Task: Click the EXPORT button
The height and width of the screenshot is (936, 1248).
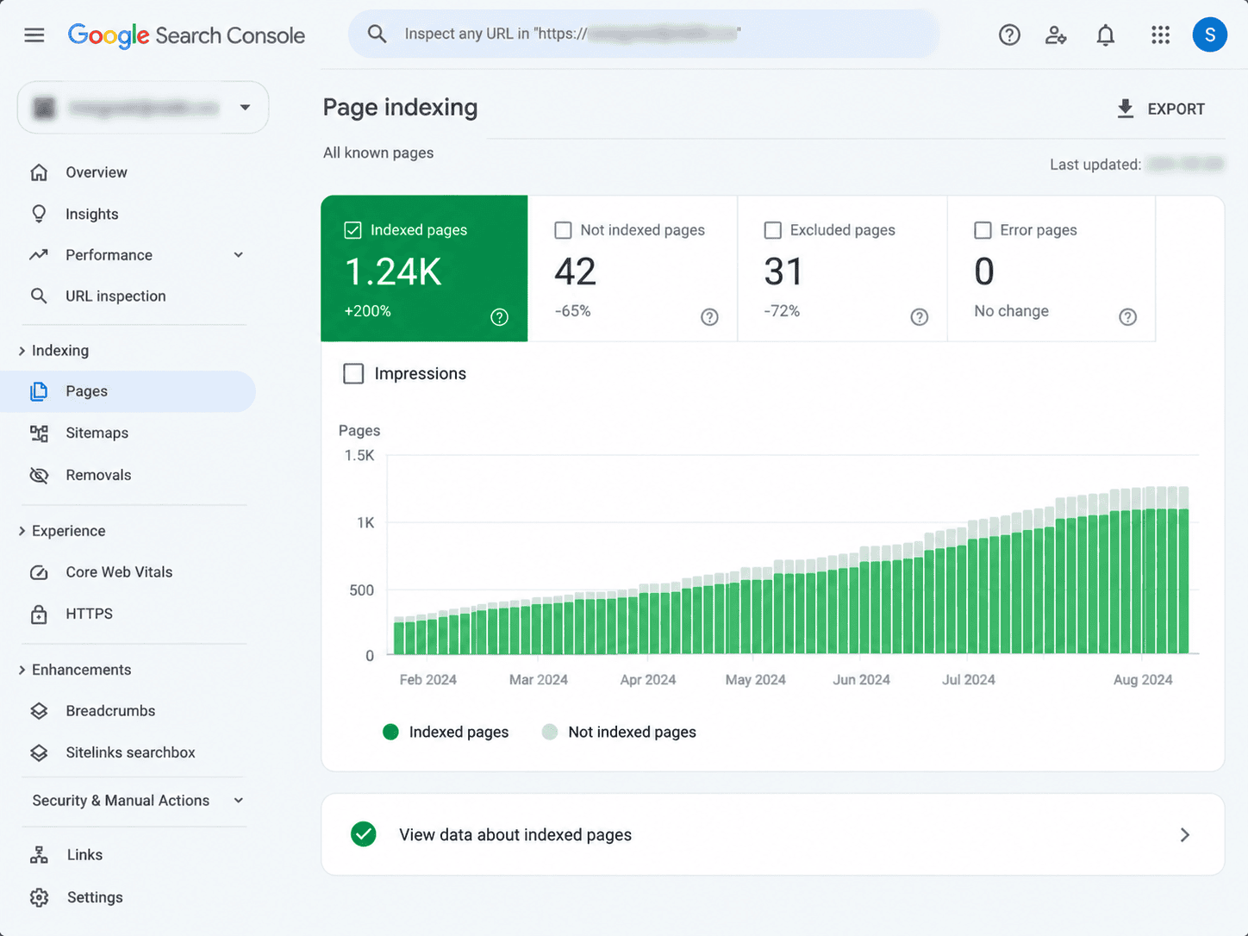Action: 1161,109
